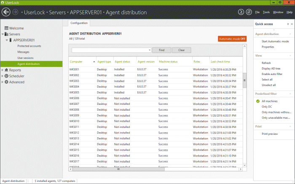This screenshot has width=295, height=184.
Task: Click the console arrow icon in header
Action: tap(241, 12)
